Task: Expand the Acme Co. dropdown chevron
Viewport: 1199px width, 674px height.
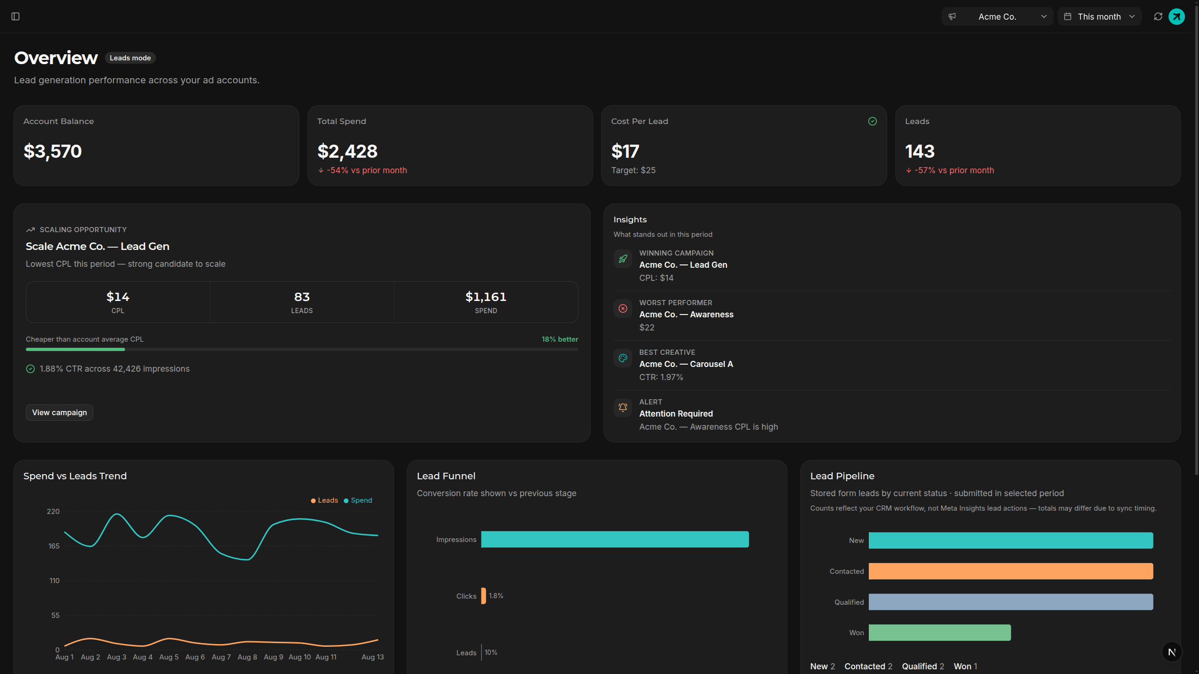Action: (1044, 16)
